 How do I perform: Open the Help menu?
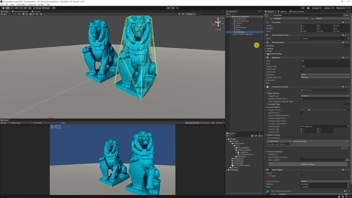tap(48, 4)
